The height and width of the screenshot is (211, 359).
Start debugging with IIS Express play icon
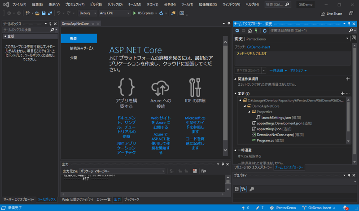(x=135, y=13)
